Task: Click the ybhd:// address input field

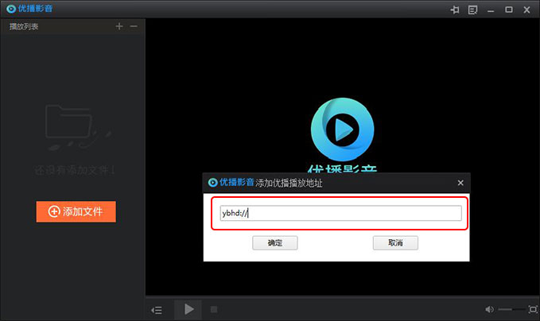Action: (x=340, y=213)
